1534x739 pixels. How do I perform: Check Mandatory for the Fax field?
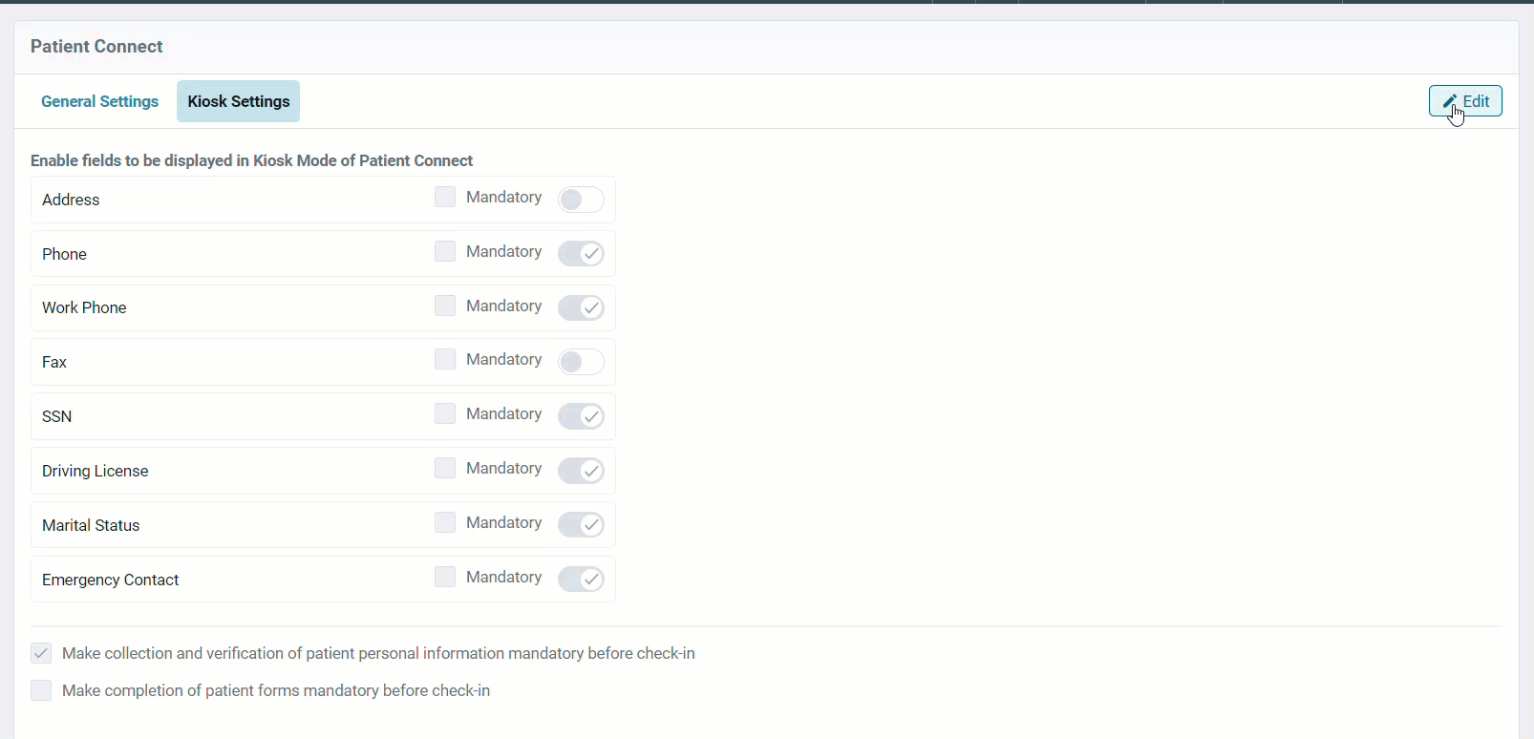pyautogui.click(x=445, y=359)
